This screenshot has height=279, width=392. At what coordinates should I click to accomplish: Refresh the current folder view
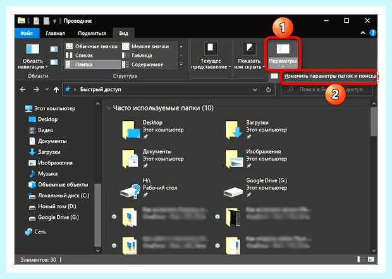pos(269,90)
